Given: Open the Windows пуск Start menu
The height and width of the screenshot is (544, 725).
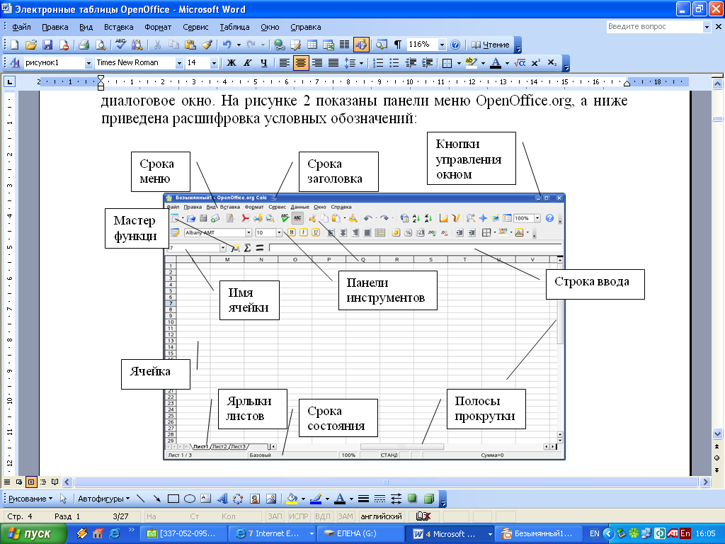Looking at the screenshot, I should point(33,533).
